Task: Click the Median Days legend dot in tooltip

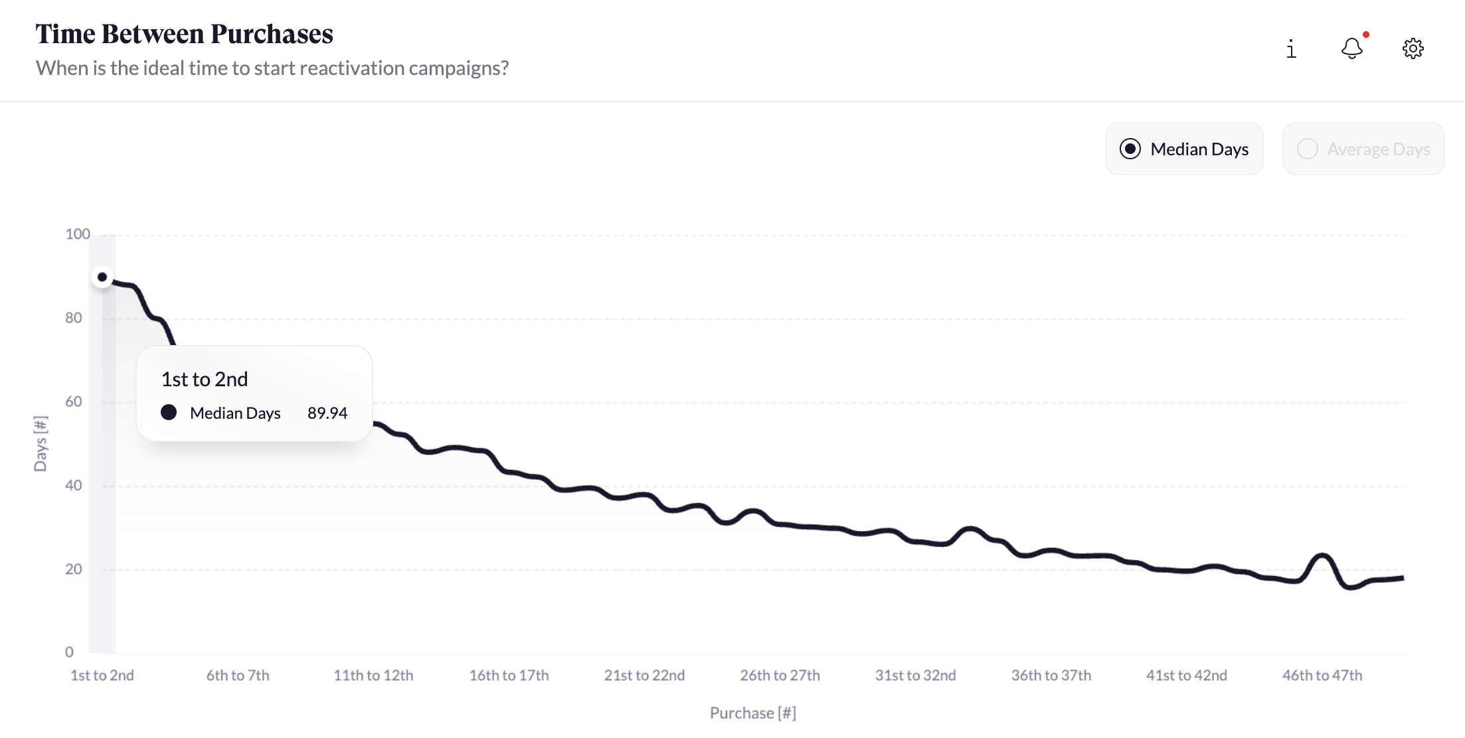Action: tap(169, 412)
